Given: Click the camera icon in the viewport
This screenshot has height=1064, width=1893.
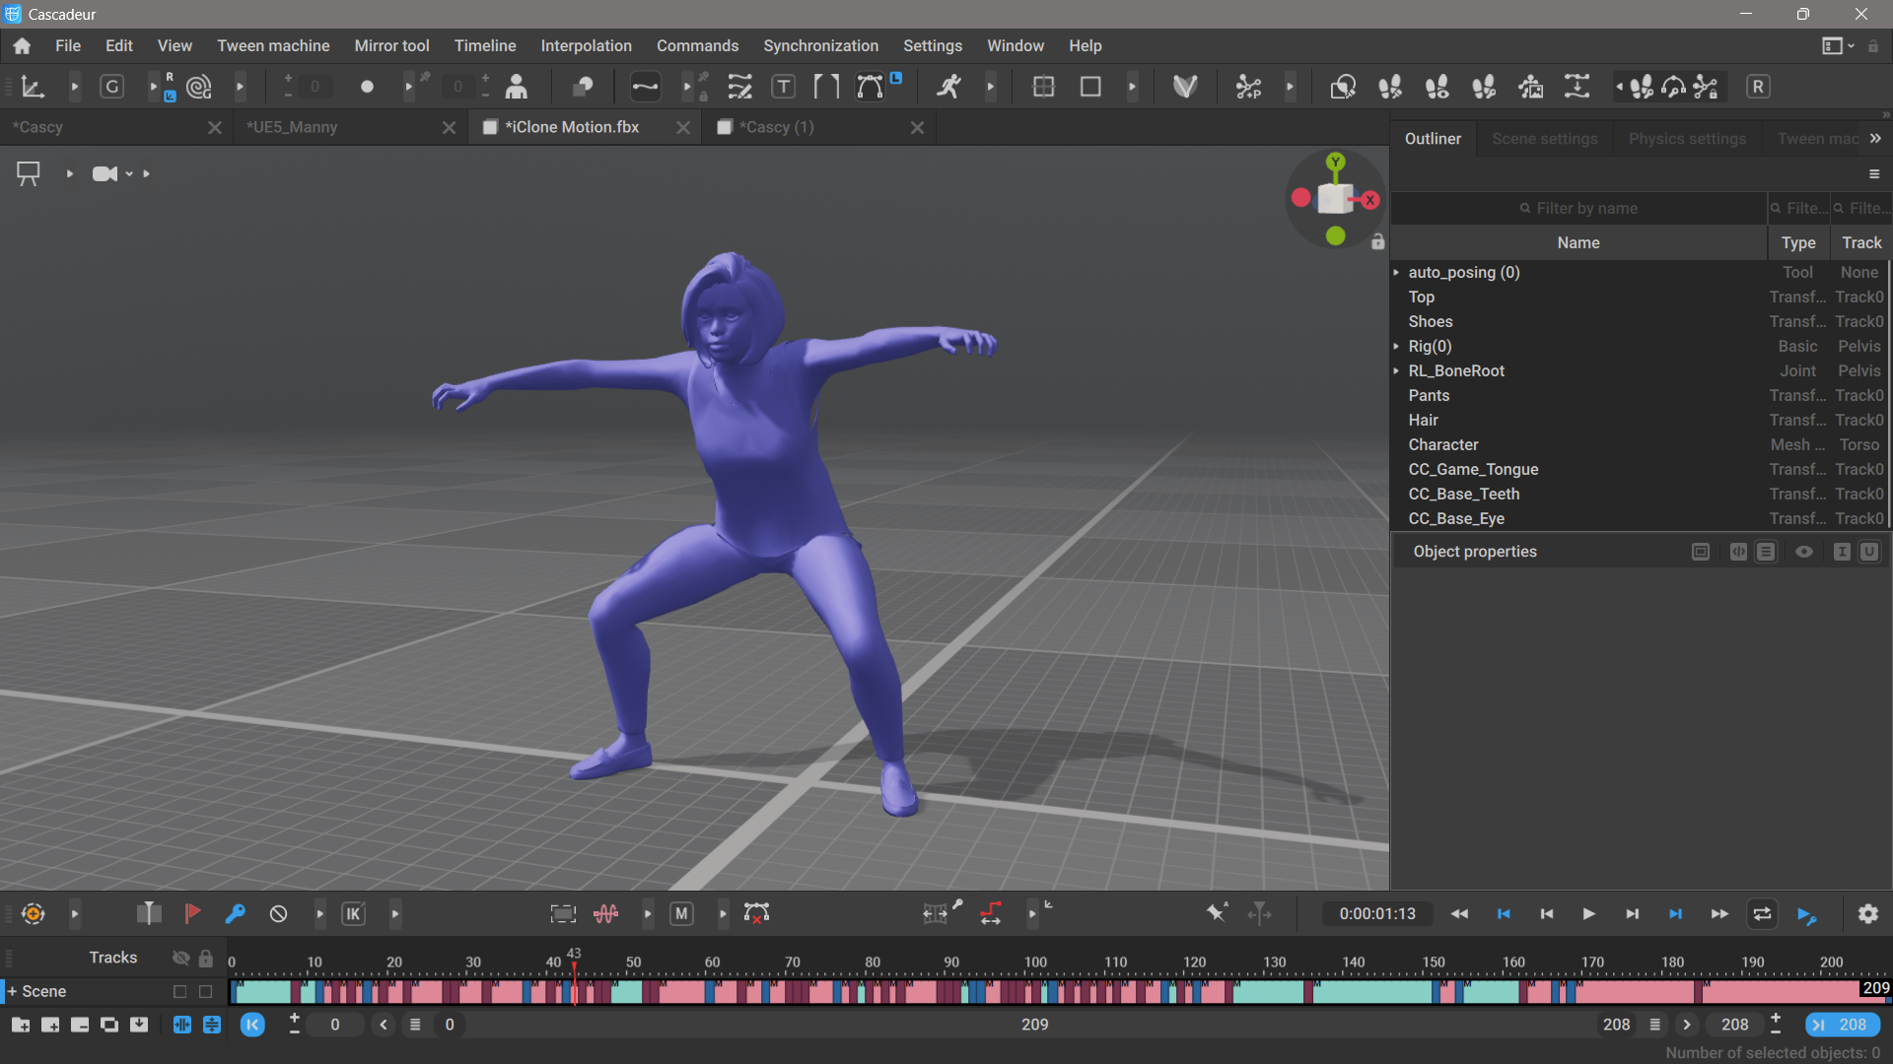Looking at the screenshot, I should 104,174.
